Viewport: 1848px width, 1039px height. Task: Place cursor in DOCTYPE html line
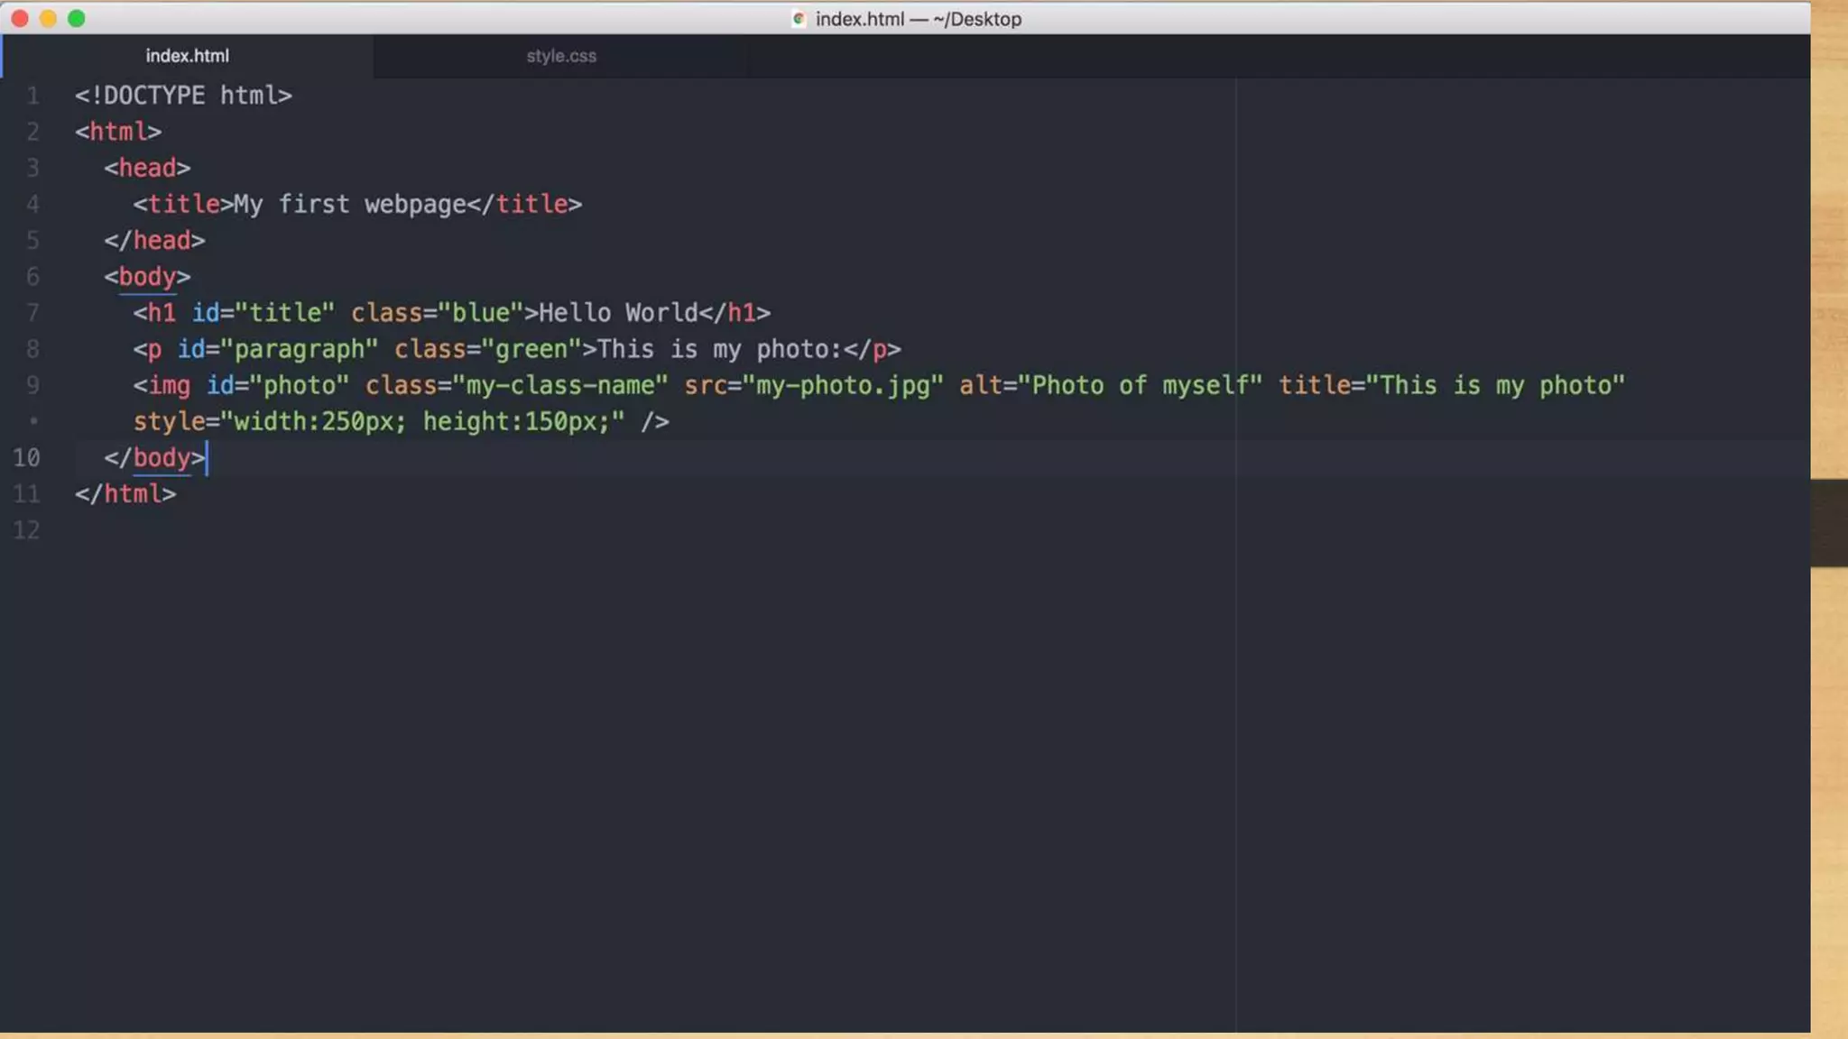tap(183, 96)
